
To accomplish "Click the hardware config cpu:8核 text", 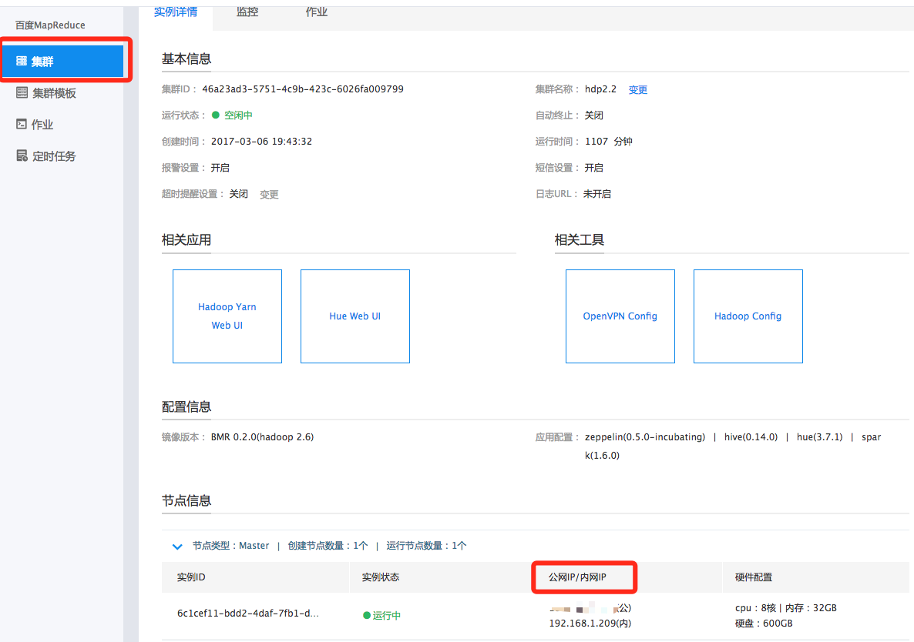I will pos(755,608).
